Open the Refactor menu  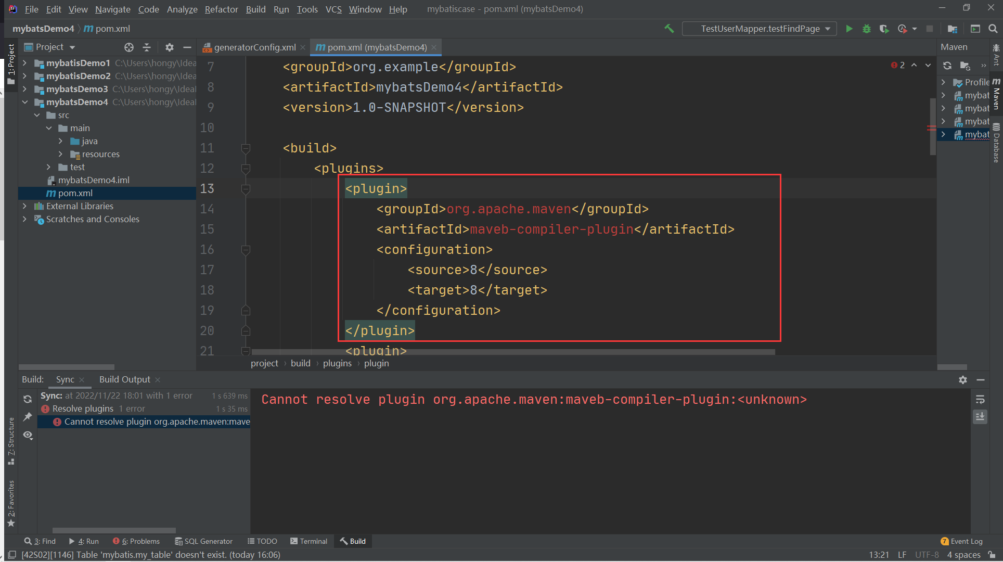pos(221,9)
